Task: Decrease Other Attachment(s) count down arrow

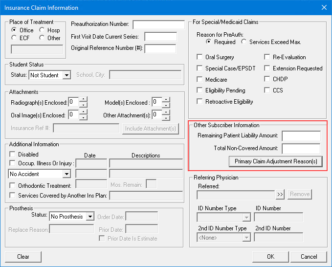Action: (x=166, y=117)
